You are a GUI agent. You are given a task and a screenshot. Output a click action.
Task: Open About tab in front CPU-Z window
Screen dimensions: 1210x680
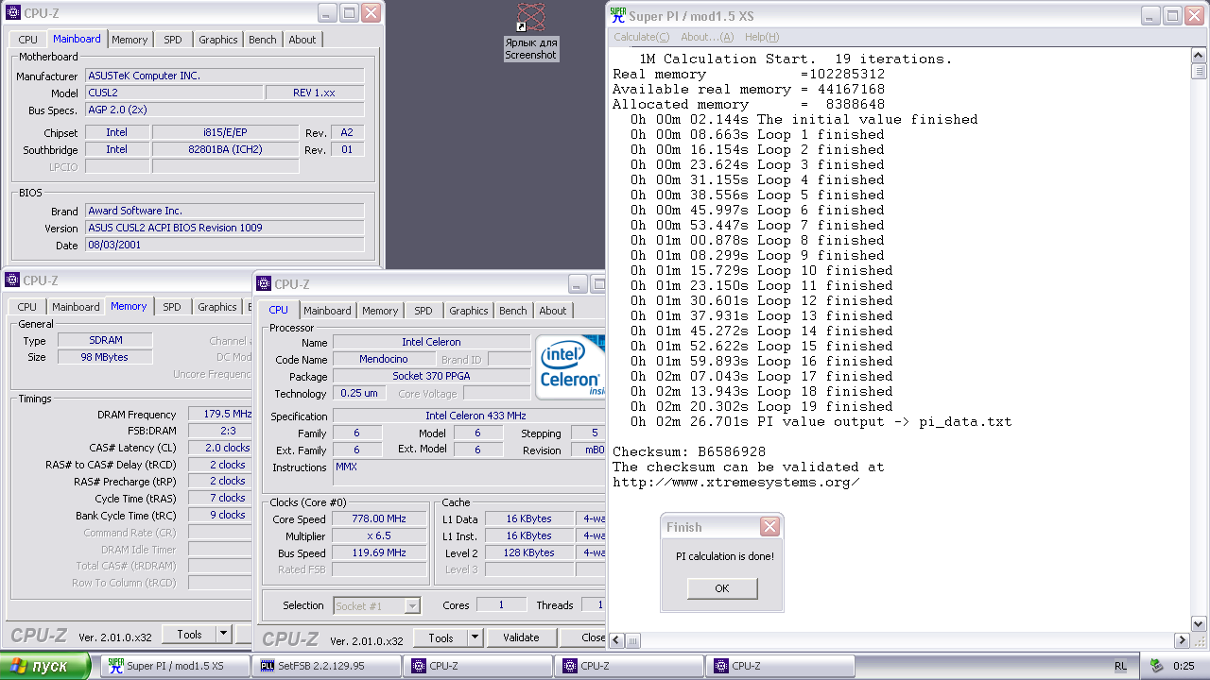coord(553,311)
